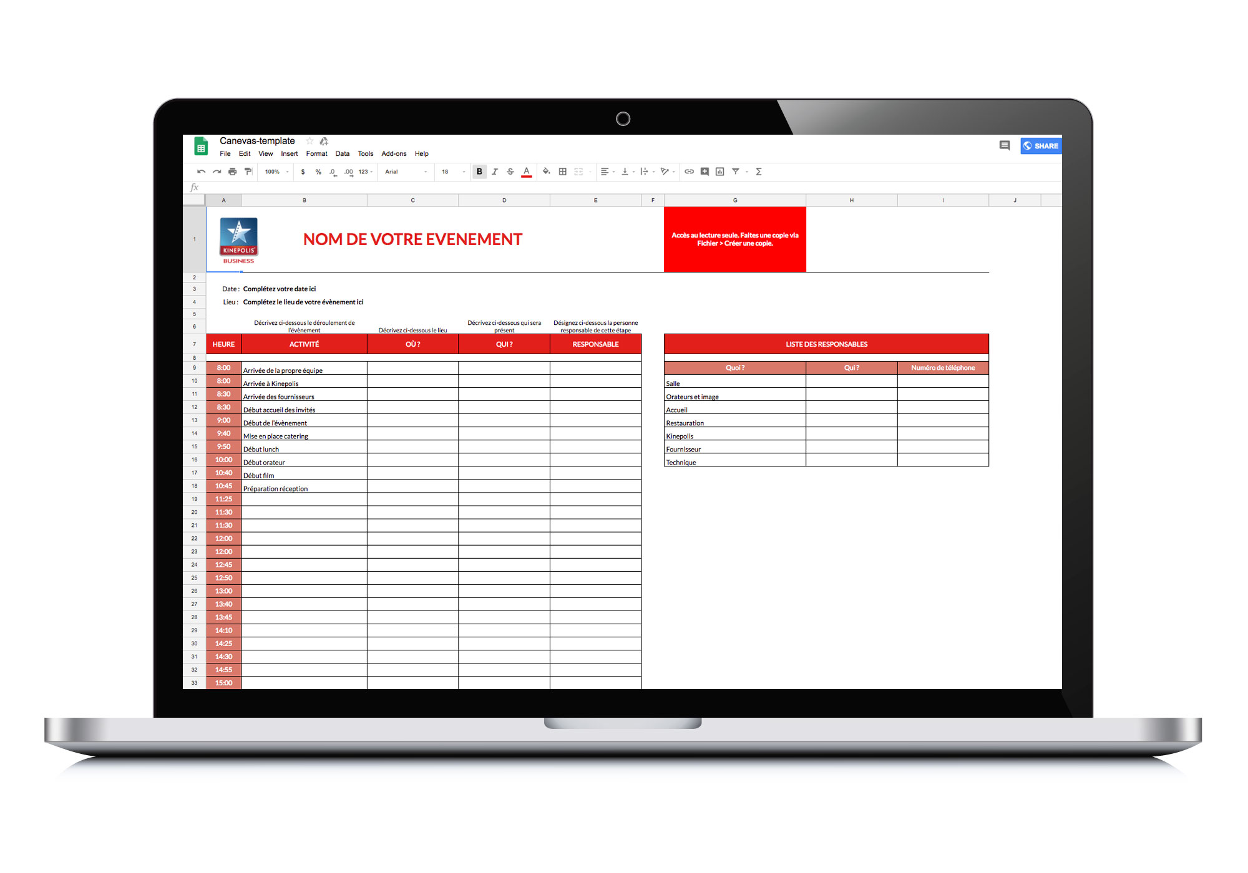Toggle italic formatting

(x=495, y=171)
